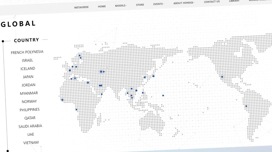Pick Vietnam in the country list
Viewport: 272px width, 152px height.
[31, 143]
